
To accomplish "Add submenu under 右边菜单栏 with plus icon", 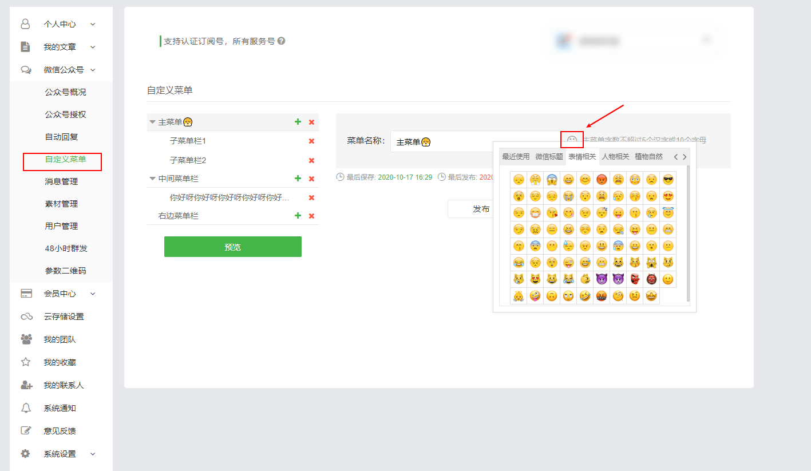I will 298,216.
